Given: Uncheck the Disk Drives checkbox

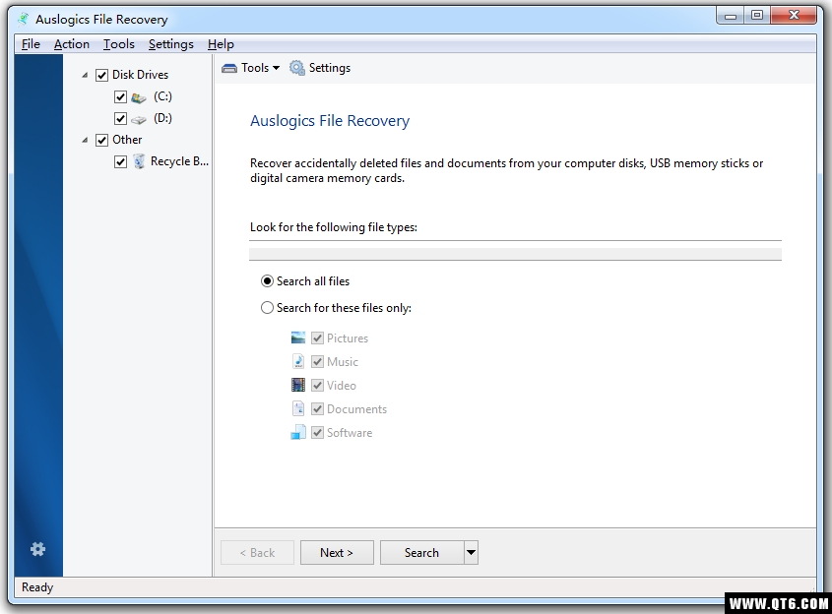Looking at the screenshot, I should (101, 76).
